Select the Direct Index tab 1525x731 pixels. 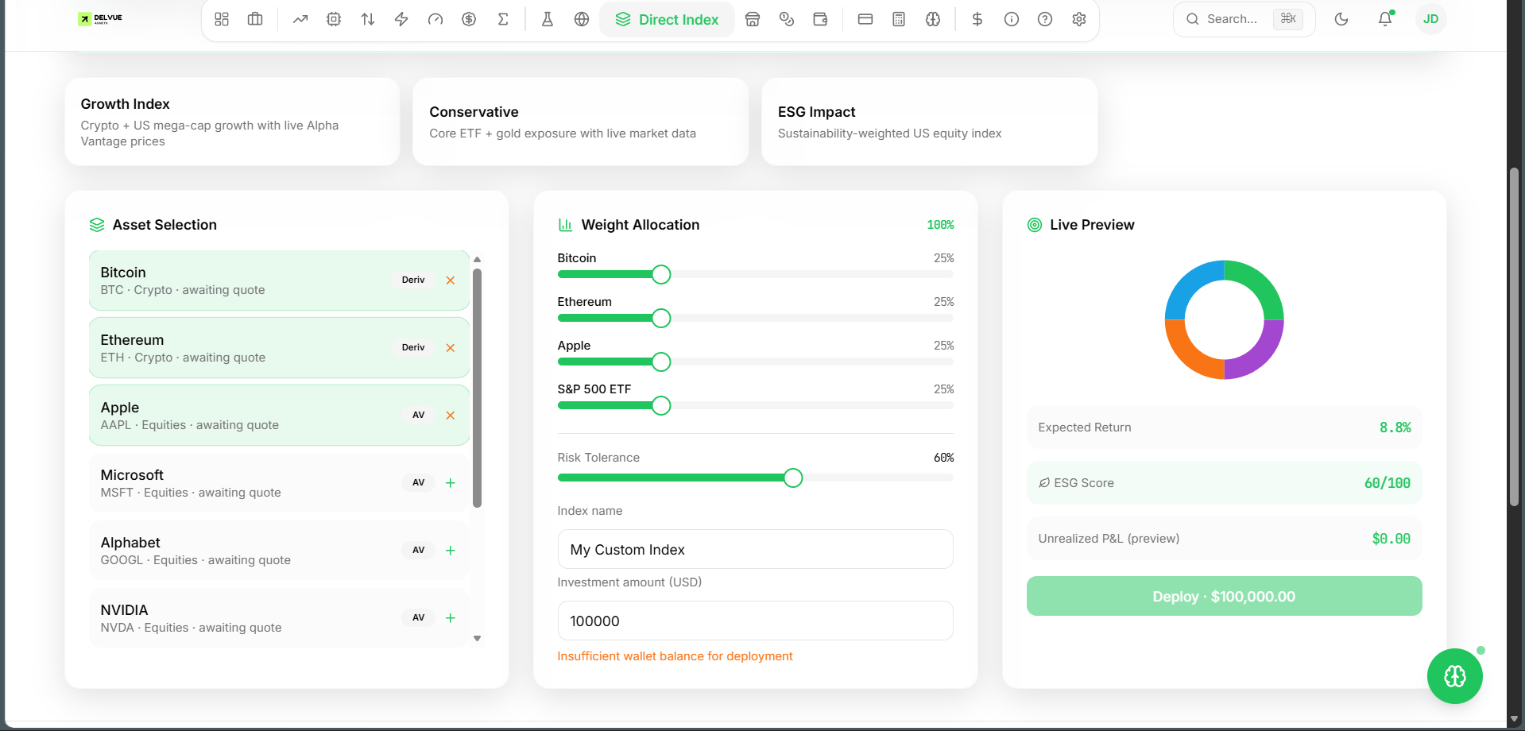coord(667,19)
